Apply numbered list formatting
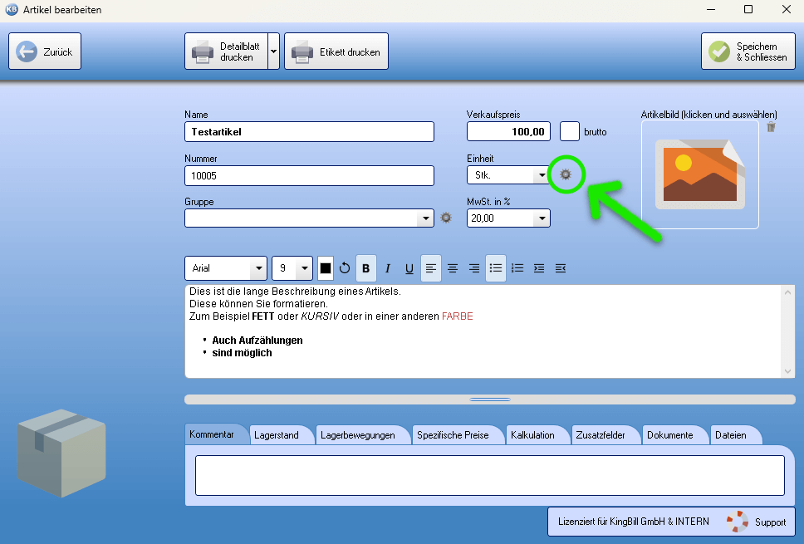This screenshot has height=544, width=804. pyautogui.click(x=517, y=268)
